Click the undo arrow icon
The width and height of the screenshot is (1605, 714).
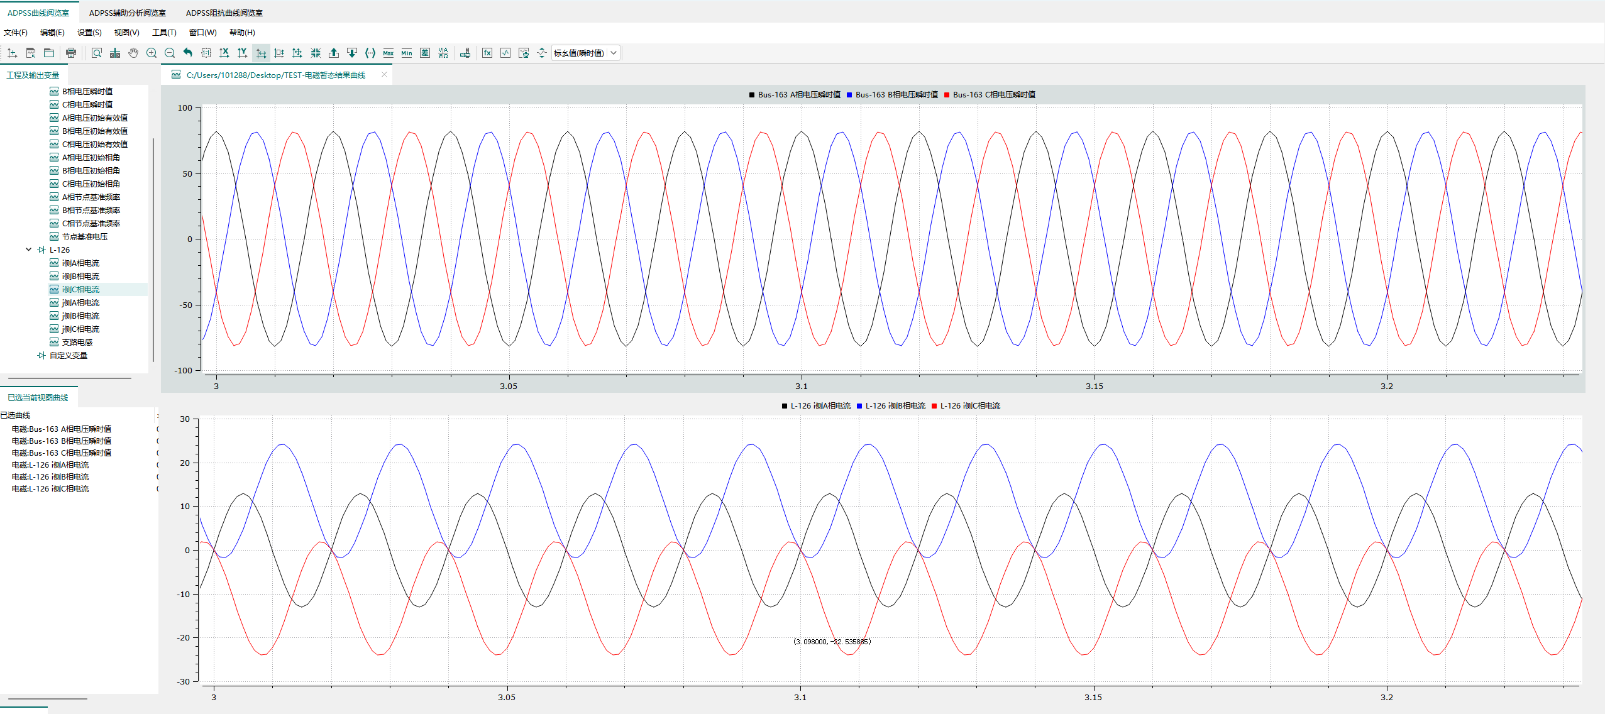pos(187,53)
